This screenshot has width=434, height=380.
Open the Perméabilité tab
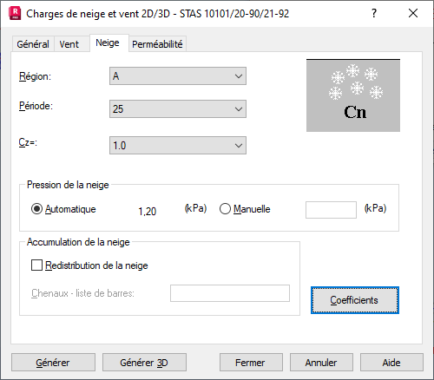click(x=157, y=44)
